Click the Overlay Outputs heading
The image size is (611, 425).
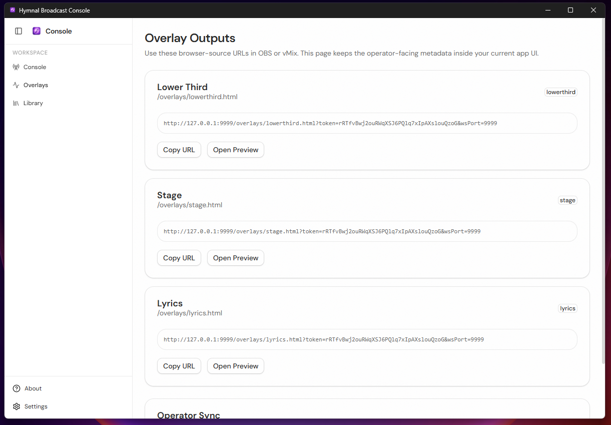tap(190, 38)
